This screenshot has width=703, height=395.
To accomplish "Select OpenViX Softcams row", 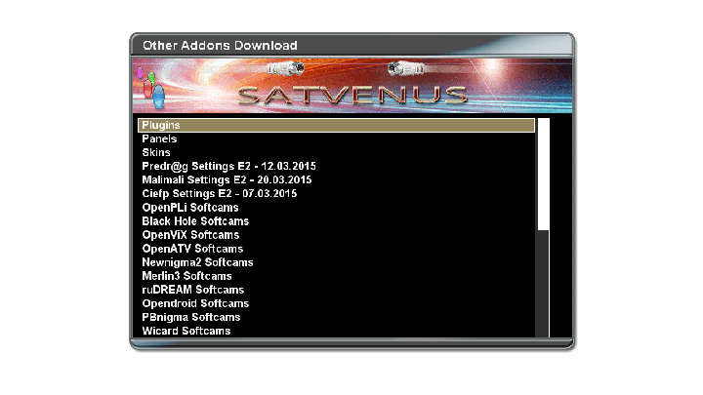I will 336,235.
